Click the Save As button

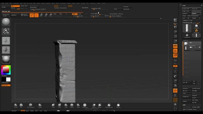click(196, 9)
